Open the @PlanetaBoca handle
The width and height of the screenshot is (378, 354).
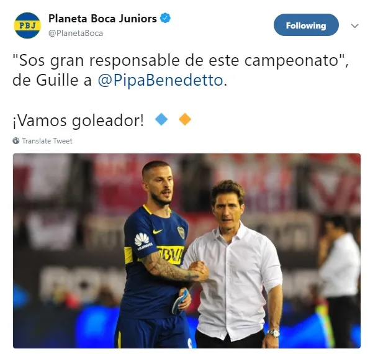click(76, 34)
